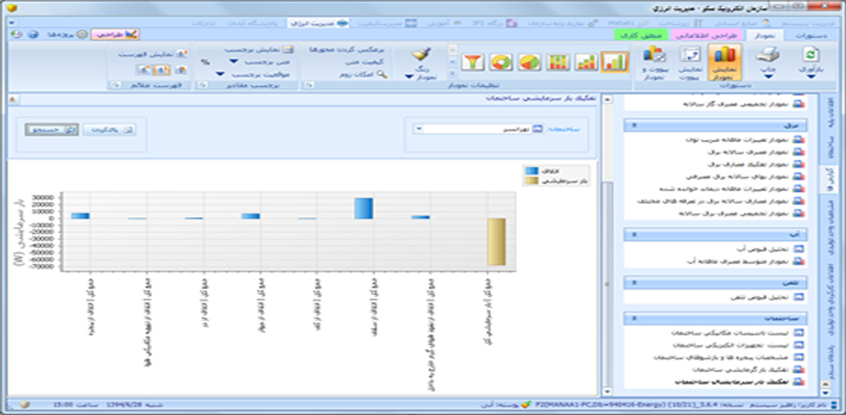The width and height of the screenshot is (846, 415).
Task: Choose the doughnut chart type icon
Action: point(501,62)
